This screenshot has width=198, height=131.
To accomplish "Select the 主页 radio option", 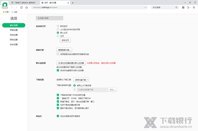I will [x=58, y=36].
